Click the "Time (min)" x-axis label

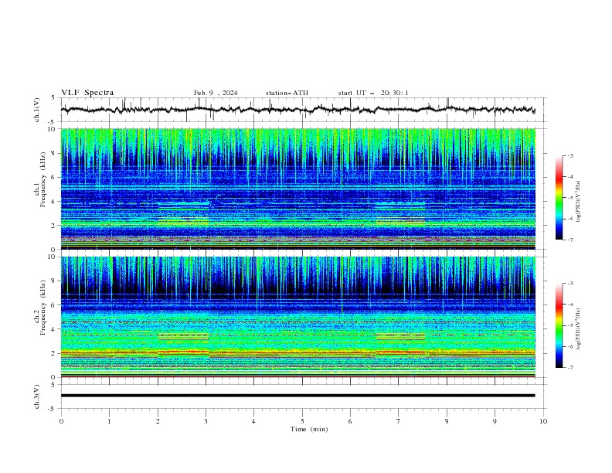click(309, 429)
